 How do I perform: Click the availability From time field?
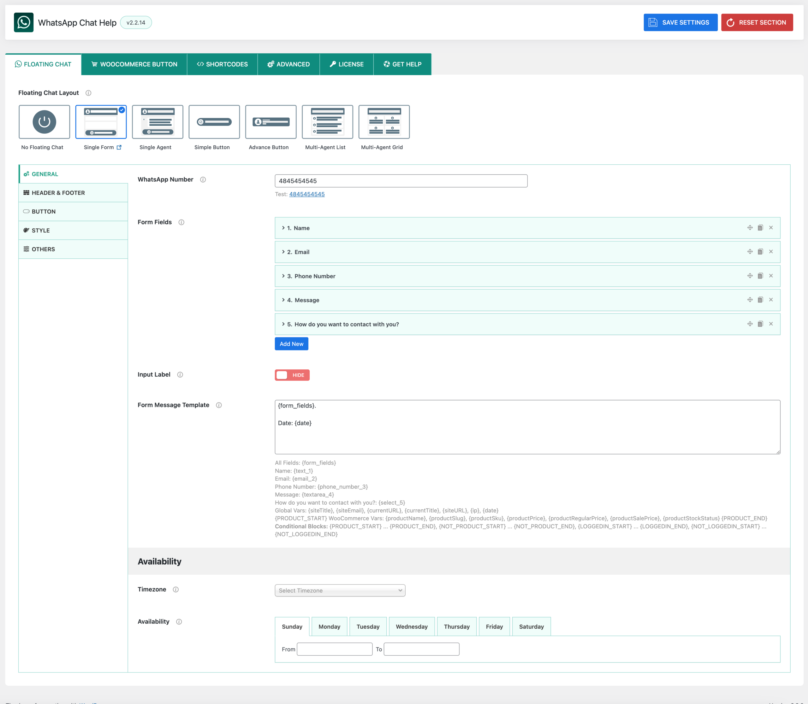point(335,649)
